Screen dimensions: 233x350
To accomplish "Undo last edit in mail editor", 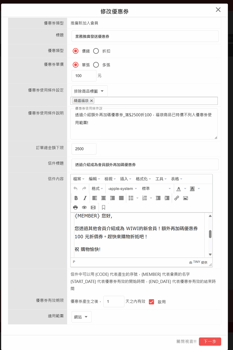I will [x=75, y=189].
